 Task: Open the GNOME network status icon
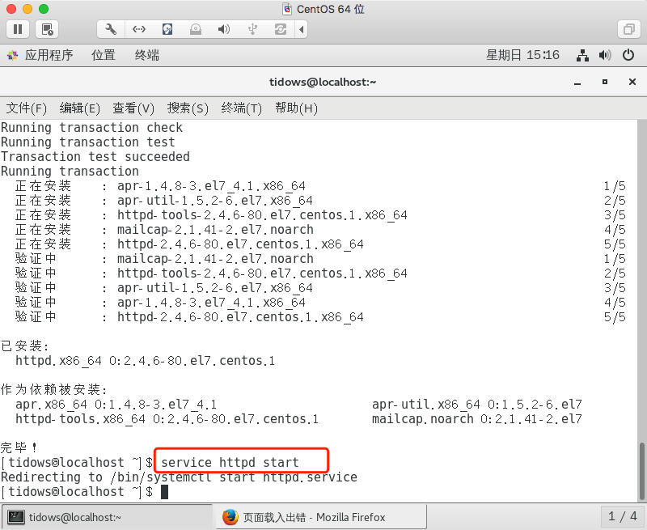click(x=582, y=55)
